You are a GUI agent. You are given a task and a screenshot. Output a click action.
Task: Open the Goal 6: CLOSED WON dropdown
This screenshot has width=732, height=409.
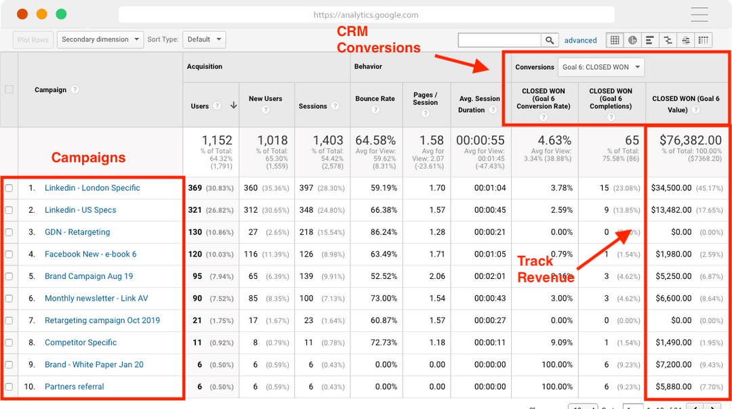(x=601, y=67)
